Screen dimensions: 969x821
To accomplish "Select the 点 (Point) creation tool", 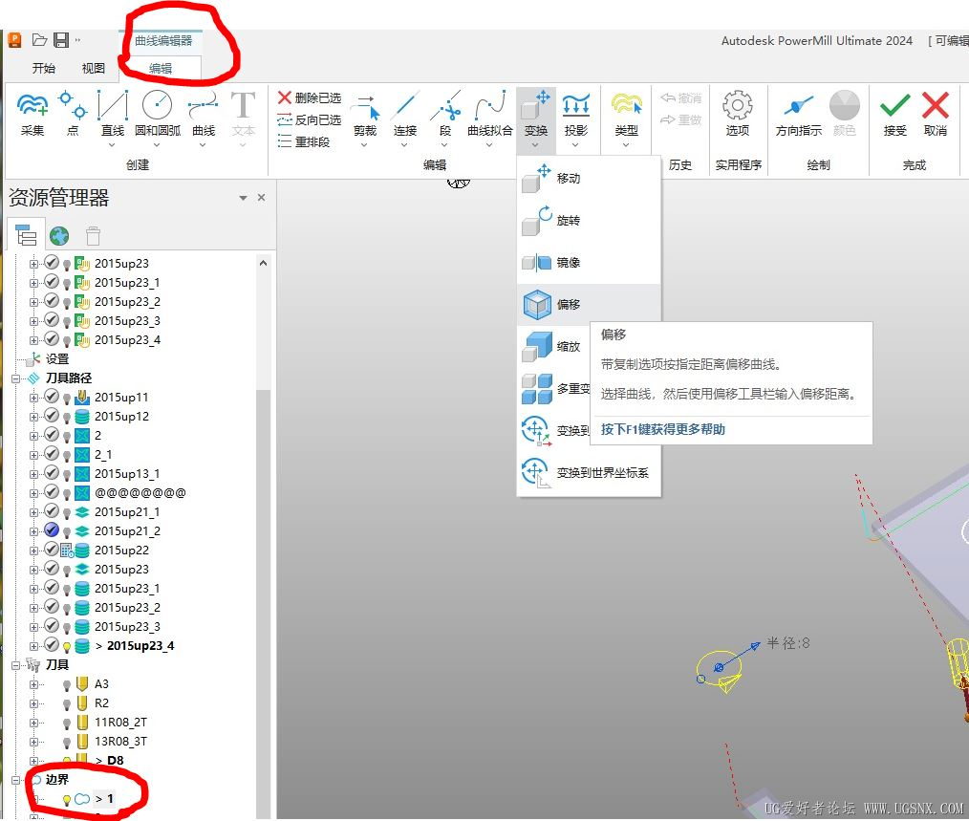I will click(73, 115).
